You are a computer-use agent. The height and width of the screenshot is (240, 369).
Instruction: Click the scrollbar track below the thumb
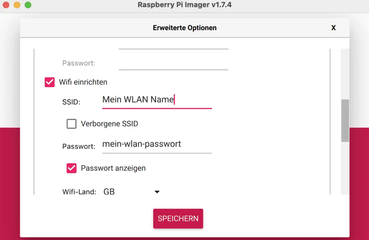click(x=345, y=168)
